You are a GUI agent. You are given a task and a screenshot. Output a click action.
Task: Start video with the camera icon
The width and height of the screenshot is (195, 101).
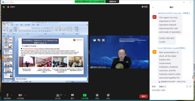20,95
